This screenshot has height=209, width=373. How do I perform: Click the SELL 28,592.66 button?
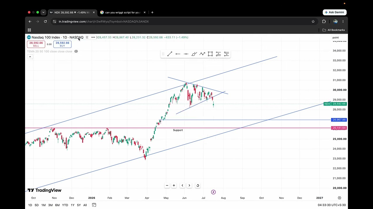(36, 44)
